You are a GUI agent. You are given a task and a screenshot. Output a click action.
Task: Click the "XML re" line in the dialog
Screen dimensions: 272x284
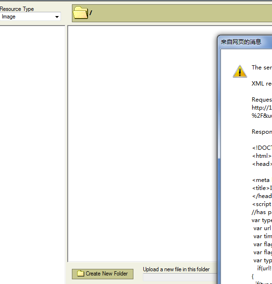click(x=262, y=84)
